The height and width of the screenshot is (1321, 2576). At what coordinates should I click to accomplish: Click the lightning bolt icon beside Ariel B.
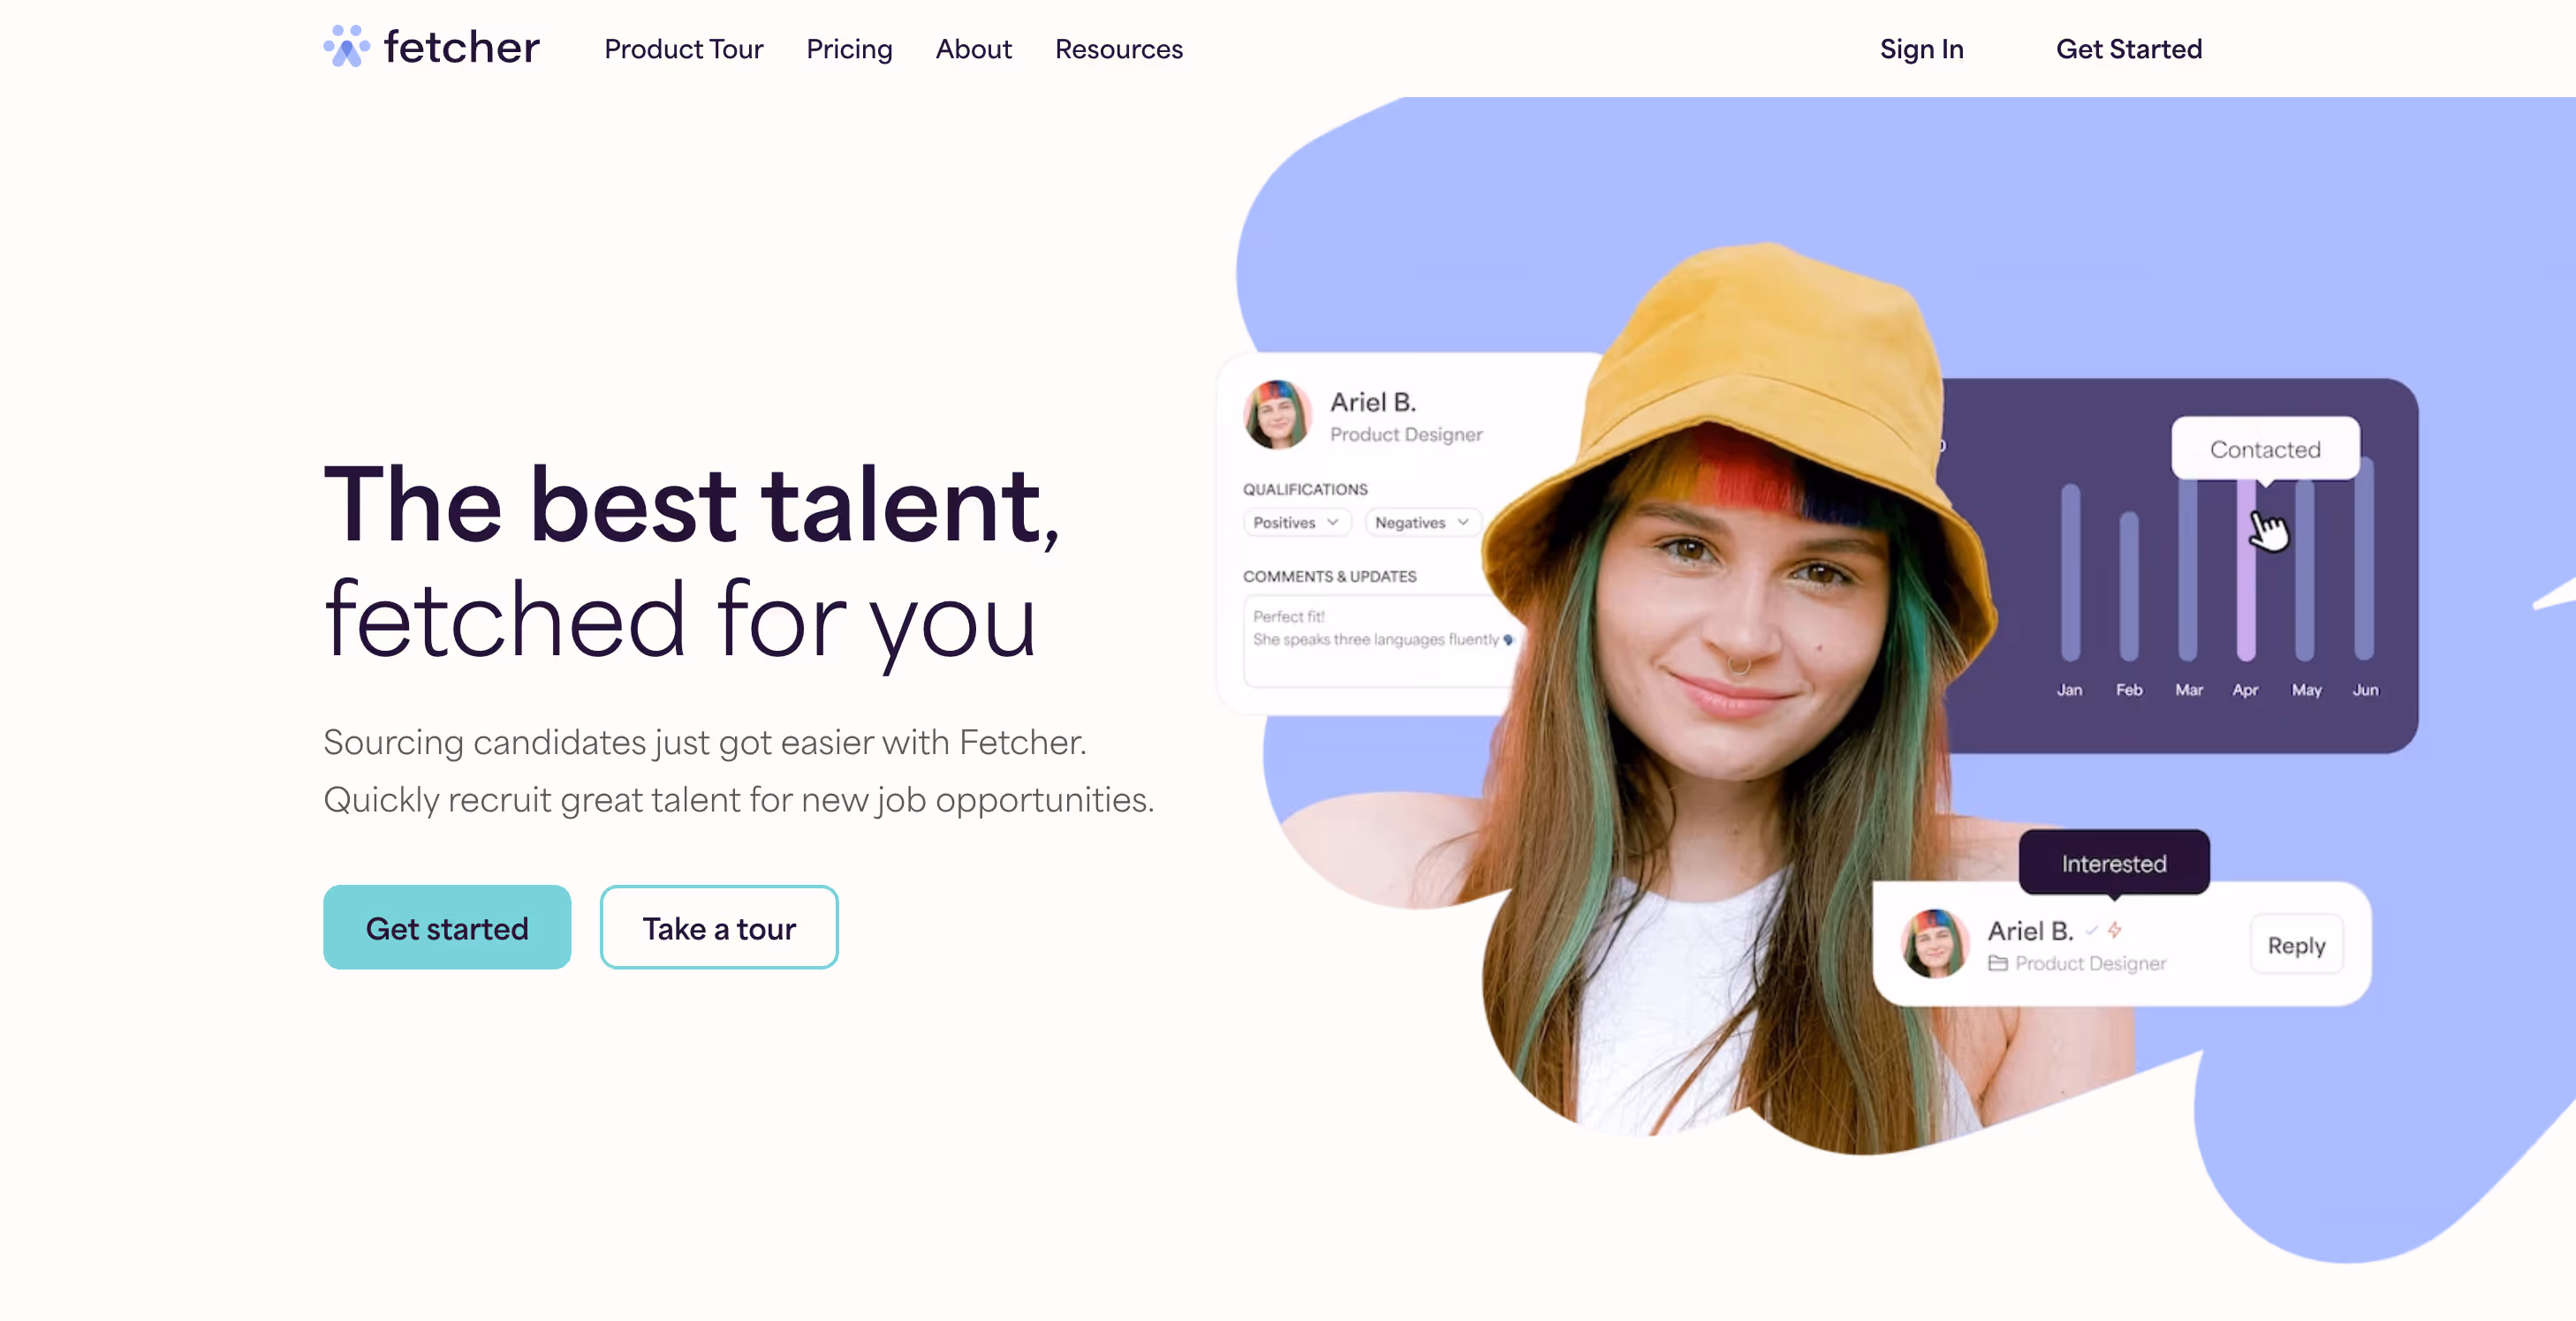click(2115, 931)
